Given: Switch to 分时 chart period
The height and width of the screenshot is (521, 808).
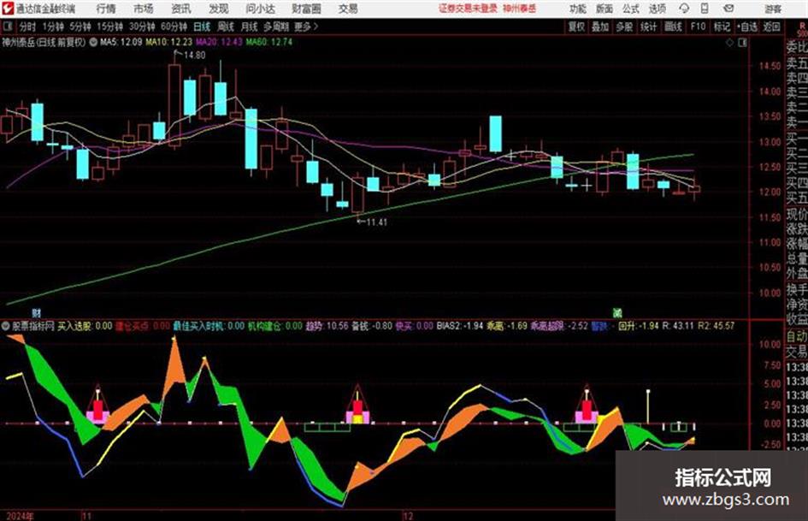Looking at the screenshot, I should click(x=28, y=27).
